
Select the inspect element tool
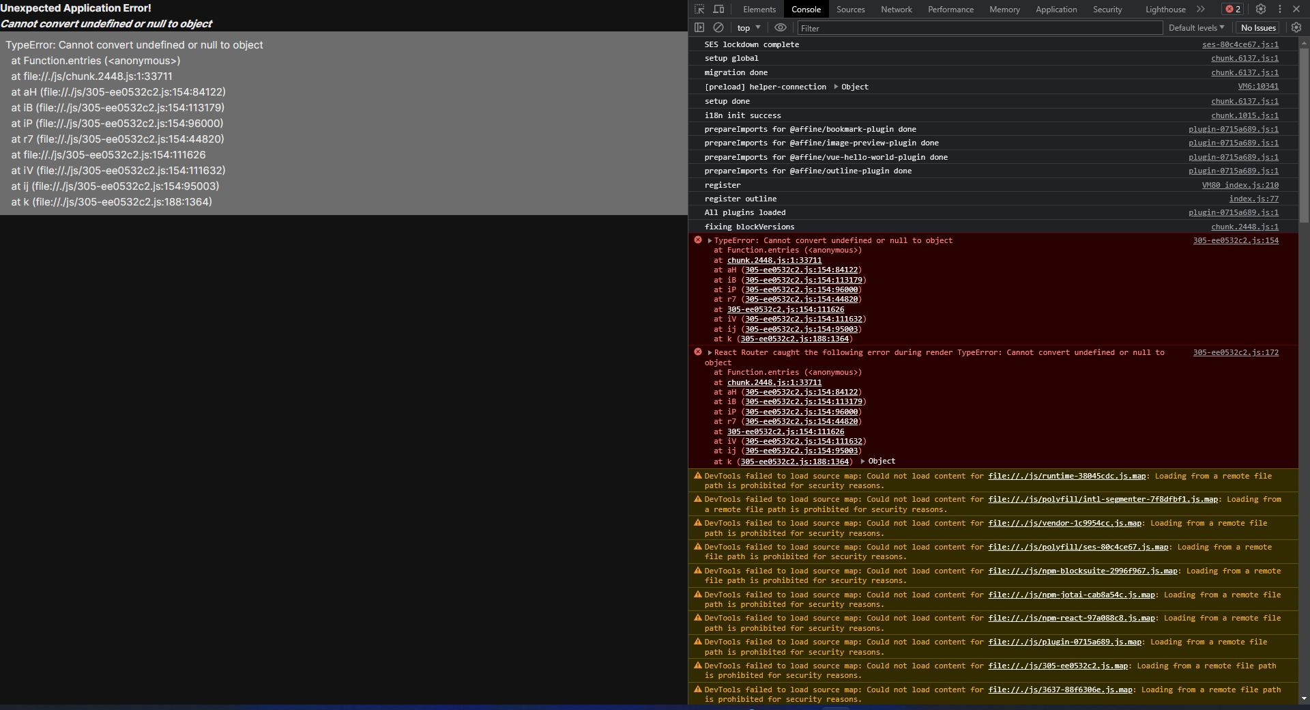[x=699, y=9]
